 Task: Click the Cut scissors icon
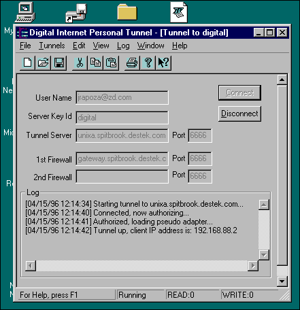(80, 63)
